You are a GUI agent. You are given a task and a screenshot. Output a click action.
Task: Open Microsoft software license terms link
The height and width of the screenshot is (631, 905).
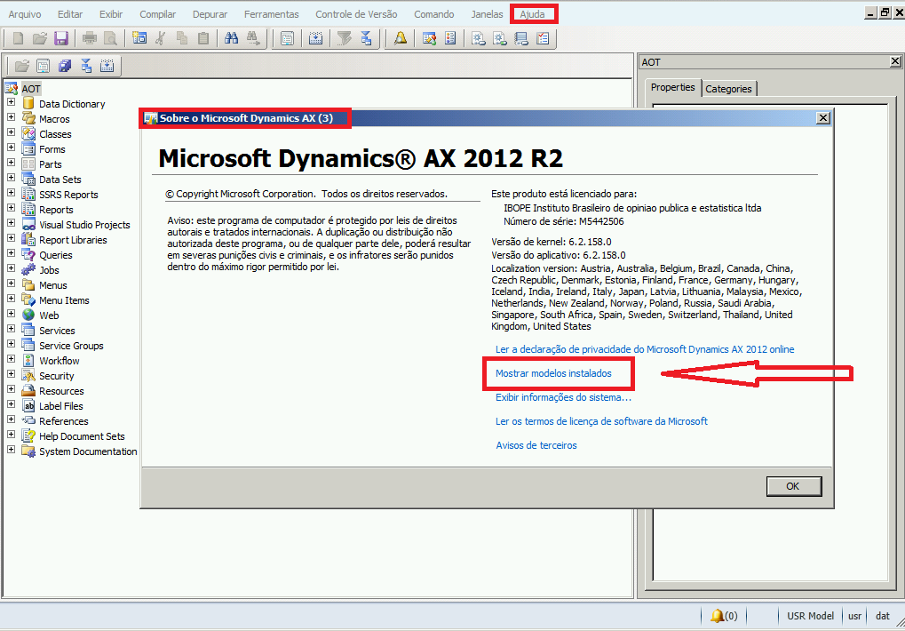[x=601, y=421]
